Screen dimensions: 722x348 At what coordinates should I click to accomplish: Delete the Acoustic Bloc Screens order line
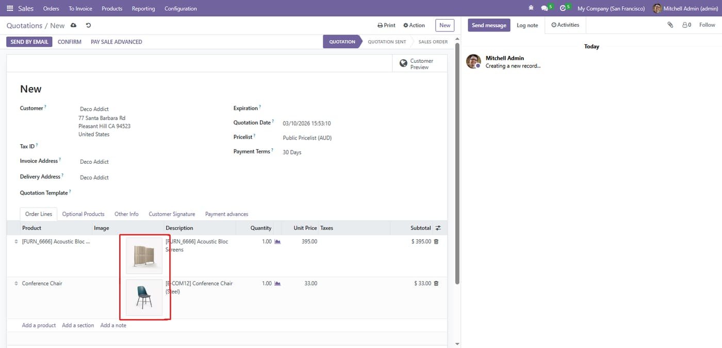pyautogui.click(x=436, y=241)
